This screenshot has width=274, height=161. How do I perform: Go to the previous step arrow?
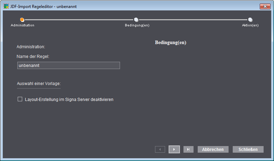click(160, 149)
